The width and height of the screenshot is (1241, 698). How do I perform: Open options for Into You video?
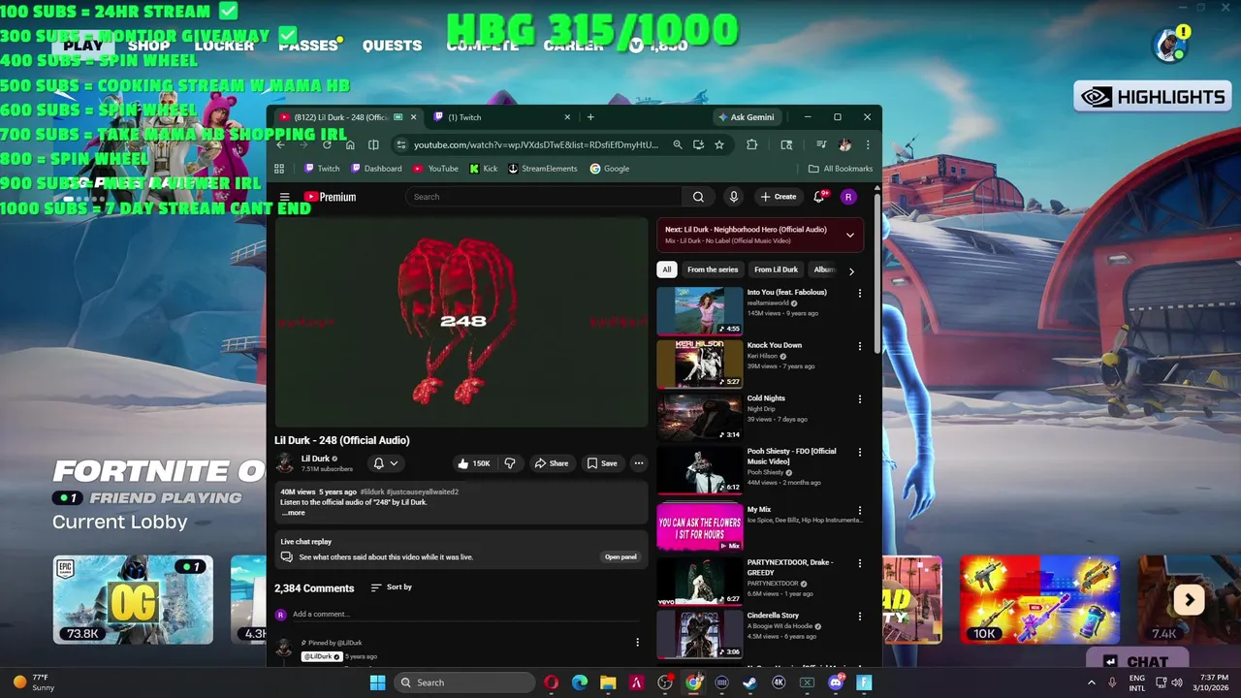(x=859, y=293)
